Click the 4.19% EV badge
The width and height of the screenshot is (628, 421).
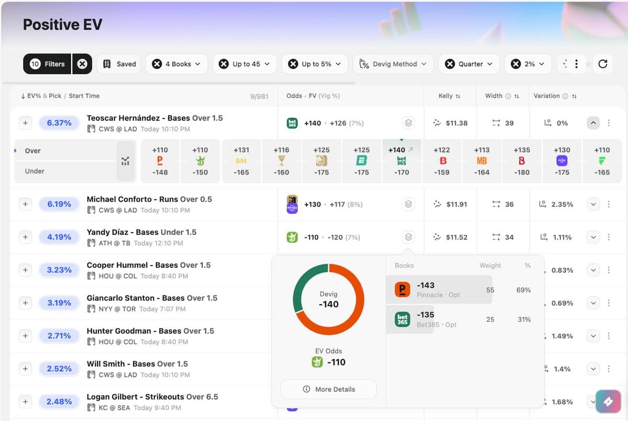59,237
